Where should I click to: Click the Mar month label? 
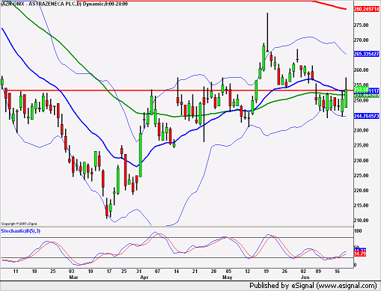click(x=73, y=278)
